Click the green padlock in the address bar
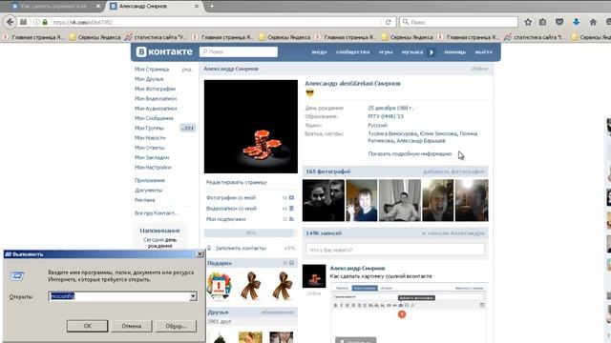This screenshot has width=611, height=343. [x=45, y=22]
